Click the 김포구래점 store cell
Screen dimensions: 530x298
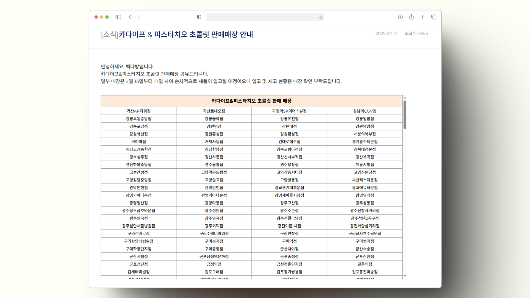click(214, 272)
